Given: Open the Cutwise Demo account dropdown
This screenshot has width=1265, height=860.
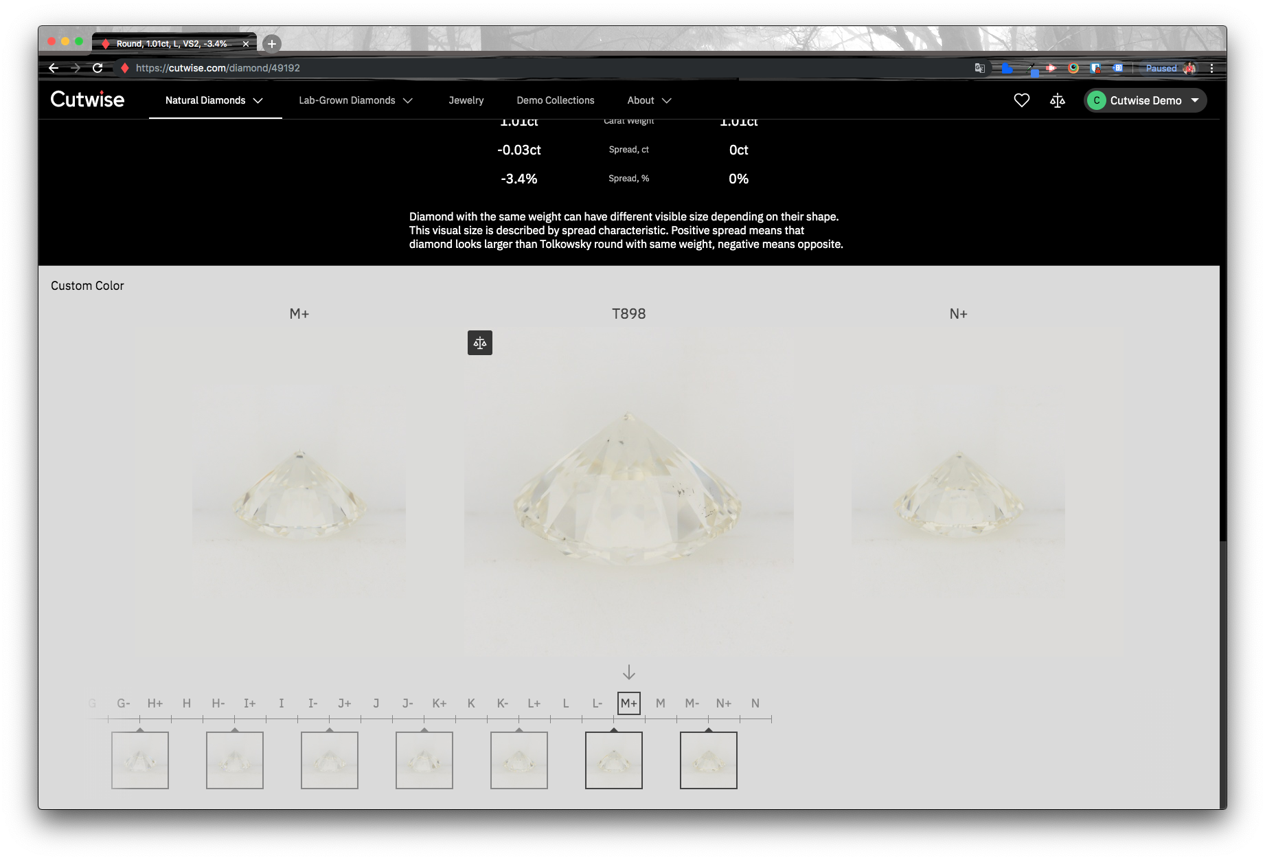Looking at the screenshot, I should [1146, 100].
